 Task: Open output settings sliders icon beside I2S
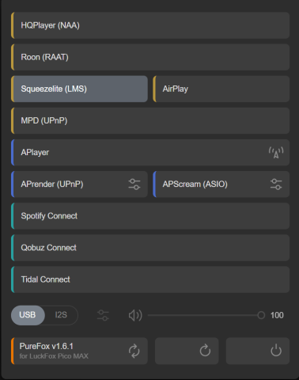[103, 315]
